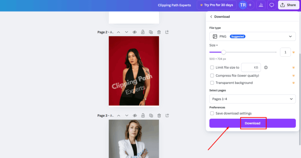Select the Page 2 red portrait image
Image resolution: width=301 pixels, height=158 pixels.
coord(134,71)
